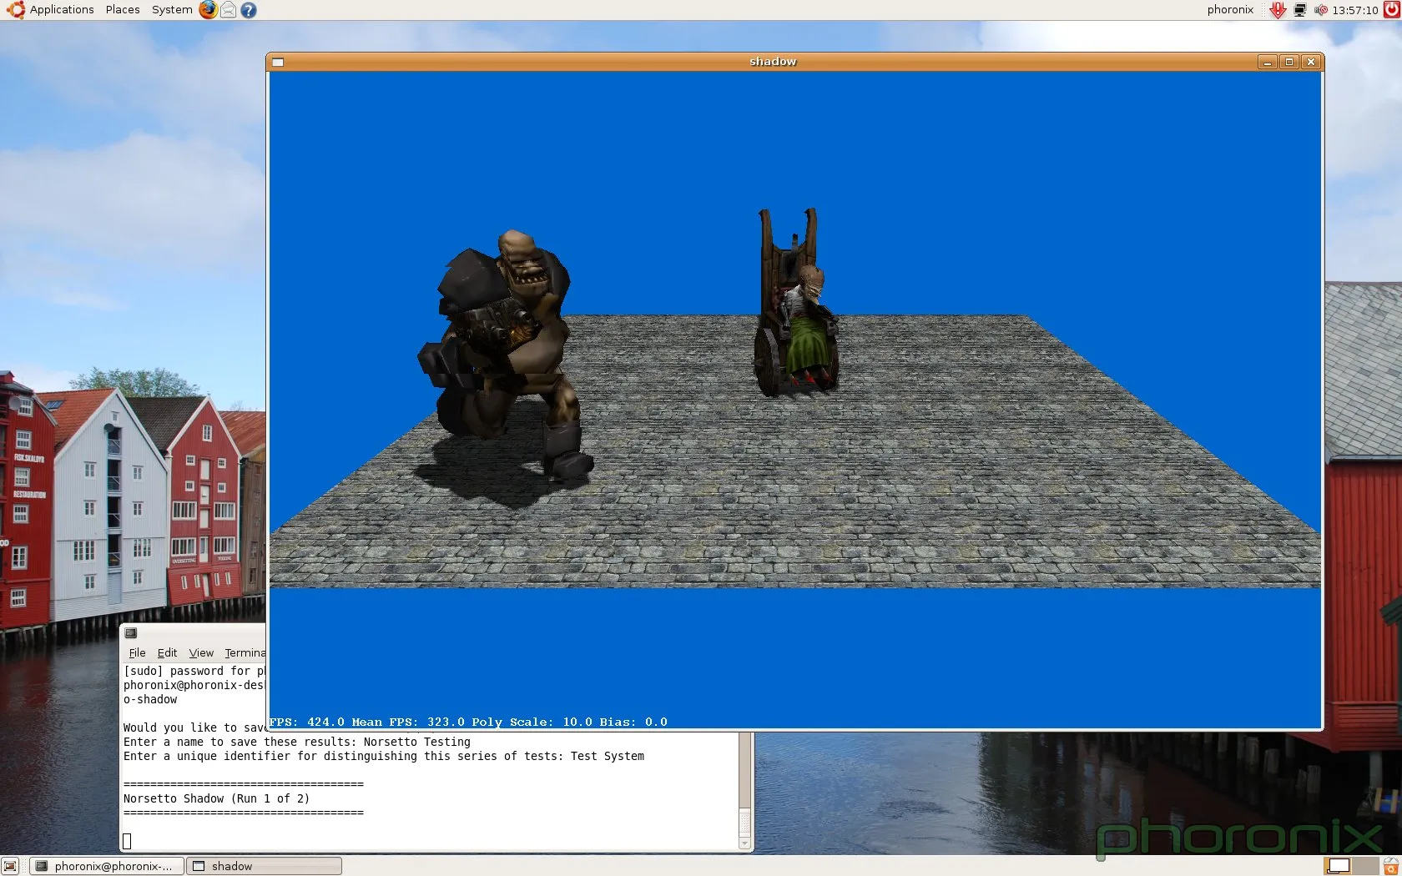Screen dimensions: 1402x876
Task: Minimize the shadow window
Action: tap(1268, 62)
